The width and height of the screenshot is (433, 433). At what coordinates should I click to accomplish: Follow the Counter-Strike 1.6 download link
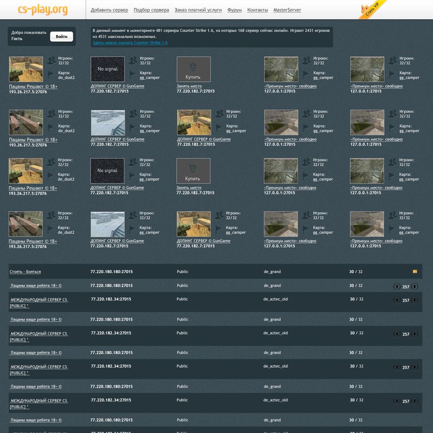click(130, 43)
